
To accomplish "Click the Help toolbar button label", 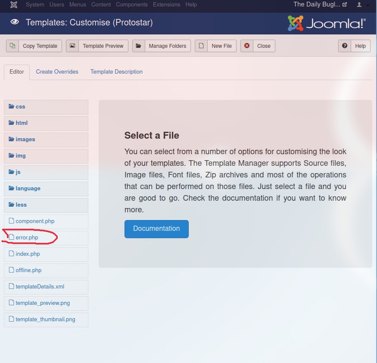I will (360, 46).
